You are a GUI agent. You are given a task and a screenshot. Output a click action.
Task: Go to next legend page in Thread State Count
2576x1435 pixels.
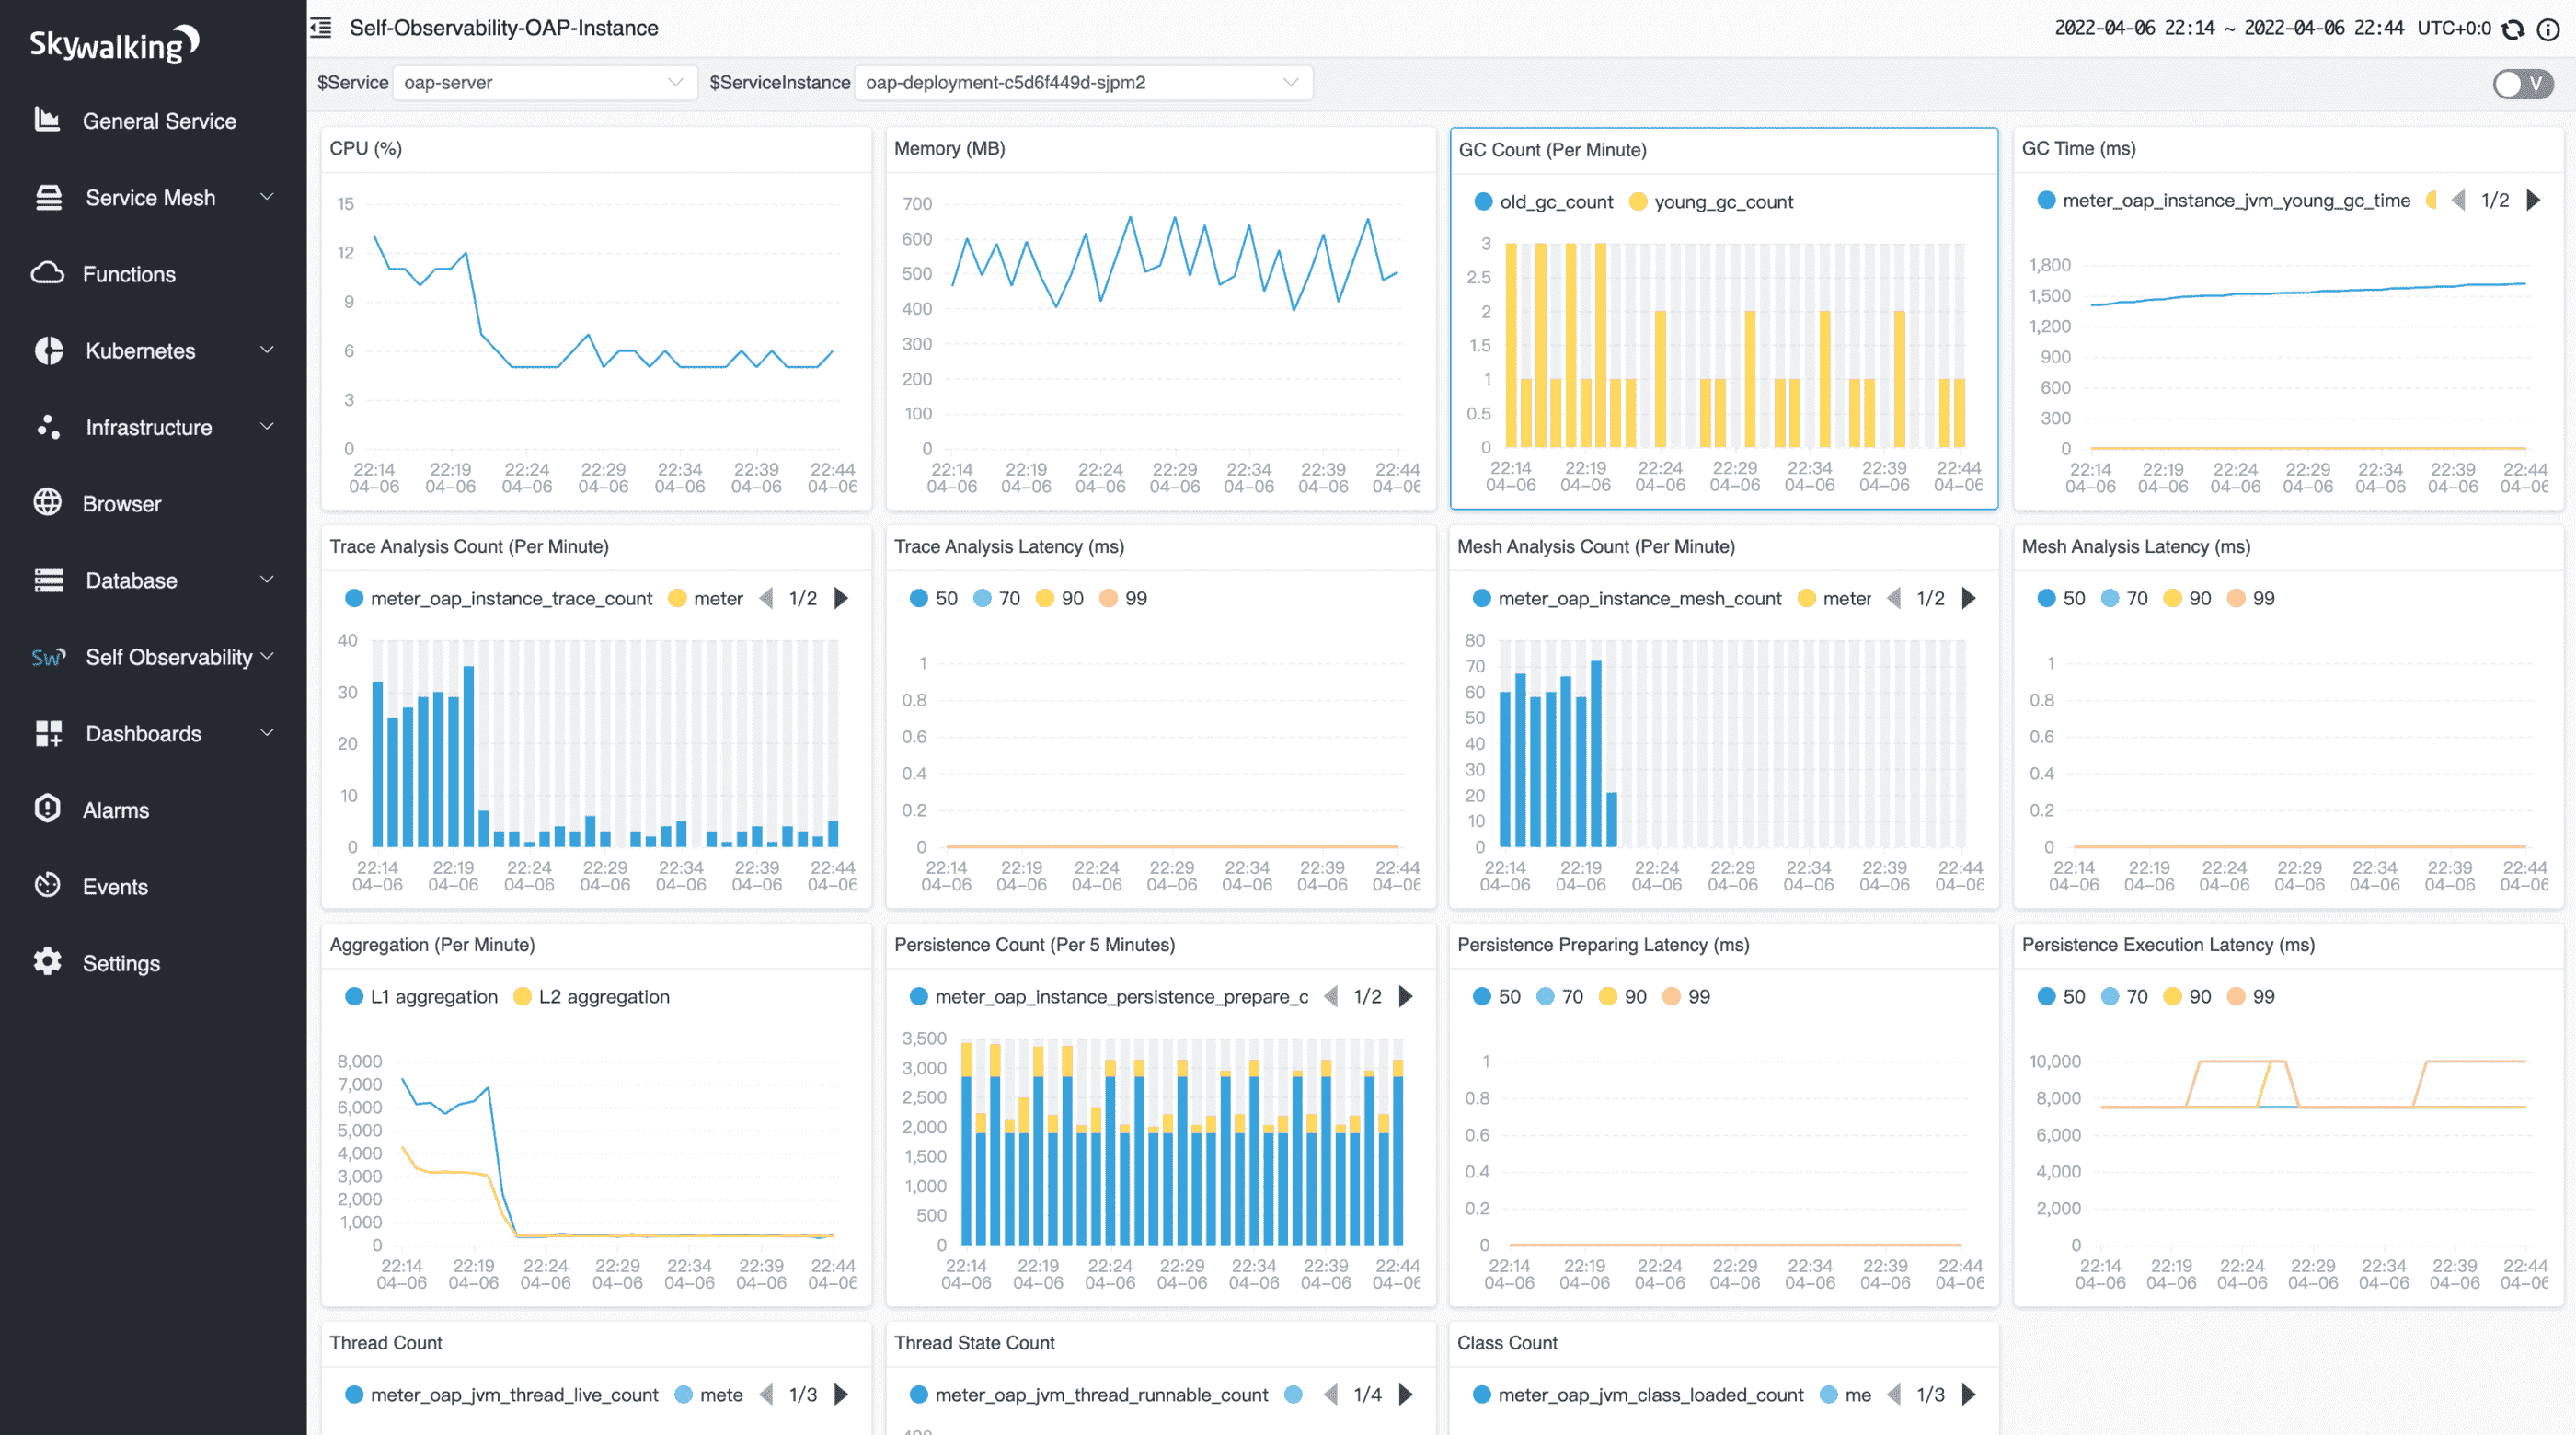pos(1406,1394)
